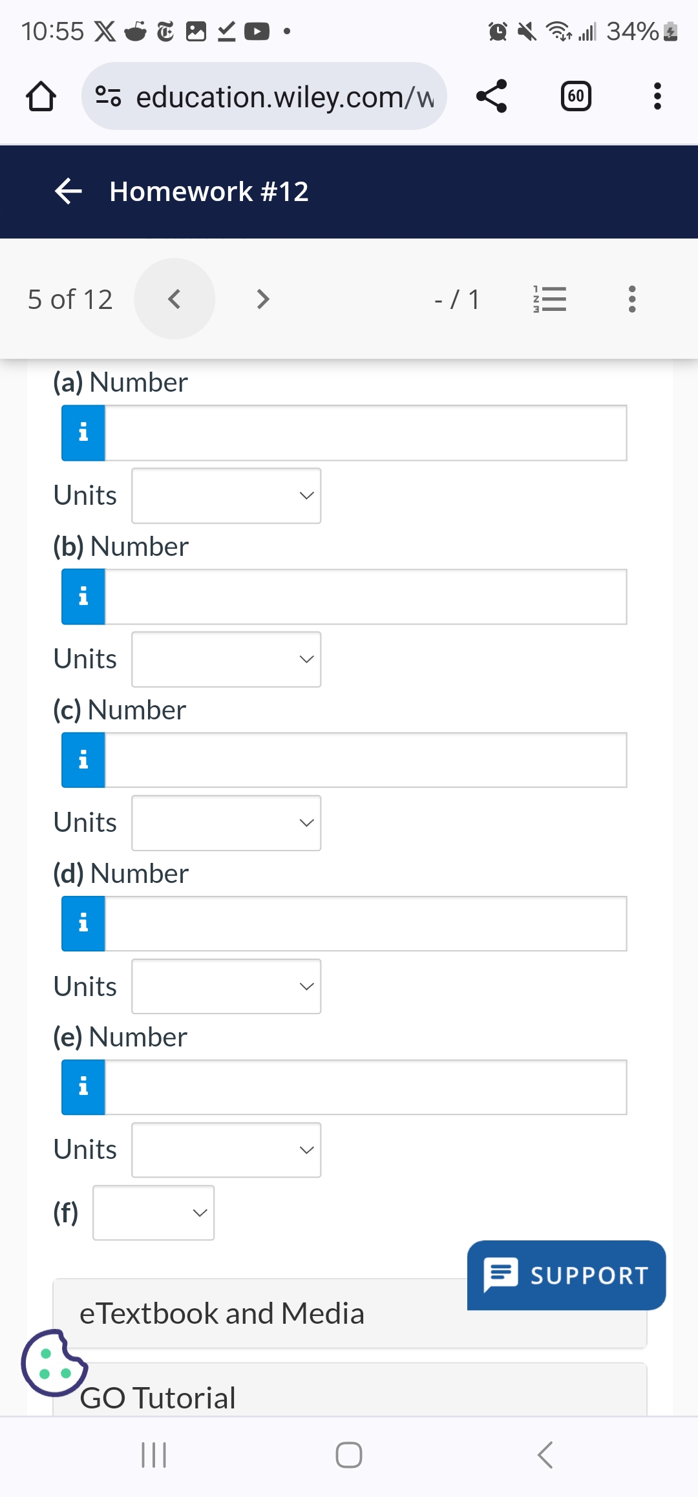This screenshot has height=1497, width=698.
Task: Tap the education.wiley.com address bar
Action: coord(264,96)
